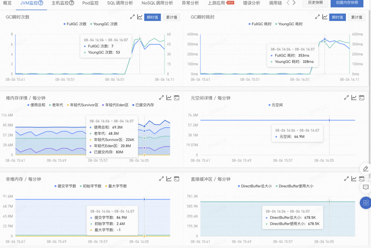371x248 pixels.
Task: Open line chart icon in 堆内存详情 panel
Action: [169, 98]
